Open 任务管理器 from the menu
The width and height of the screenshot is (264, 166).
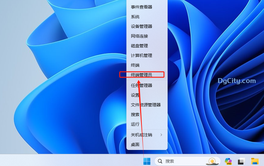click(x=147, y=85)
